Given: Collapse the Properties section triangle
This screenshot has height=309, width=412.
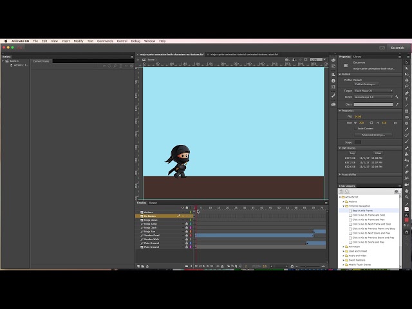Looking at the screenshot, I should pos(340,111).
